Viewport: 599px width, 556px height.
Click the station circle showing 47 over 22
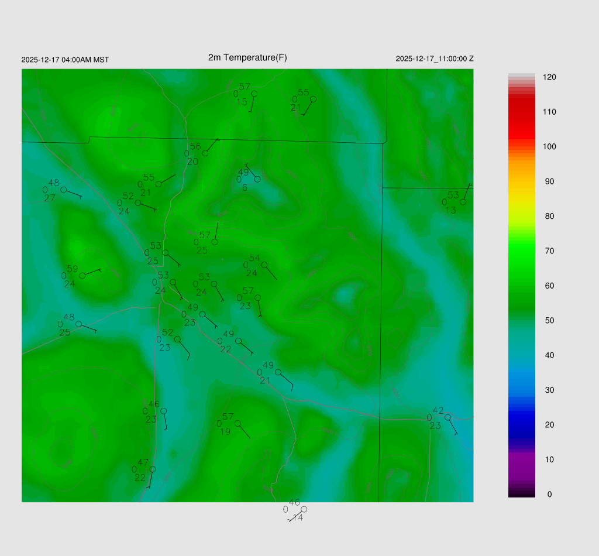(x=153, y=469)
